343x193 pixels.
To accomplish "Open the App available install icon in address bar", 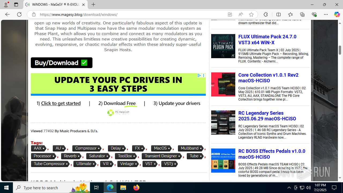I will 230,14.
